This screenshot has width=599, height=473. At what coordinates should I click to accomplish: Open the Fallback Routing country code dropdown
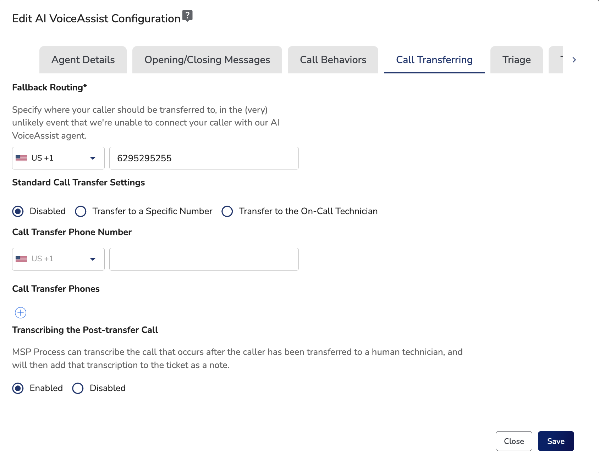click(x=58, y=158)
